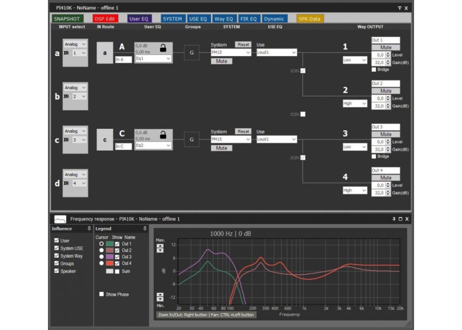The height and width of the screenshot is (330, 462).
Task: Click the G groups box for channel A
Action: pyautogui.click(x=191, y=52)
